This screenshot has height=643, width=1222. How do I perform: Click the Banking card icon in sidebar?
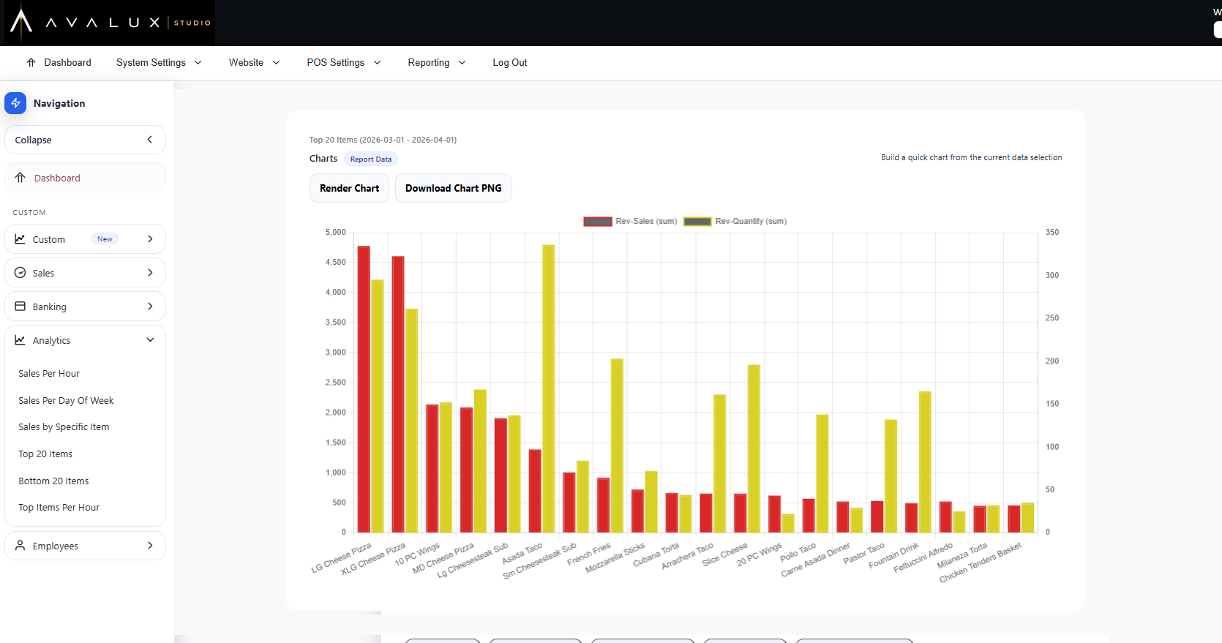tap(20, 307)
